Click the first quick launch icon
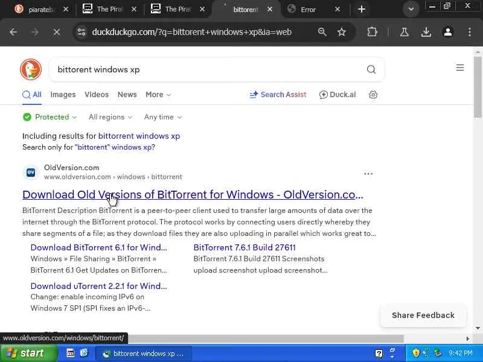Screen dimensions: 483x362 (71, 353)
